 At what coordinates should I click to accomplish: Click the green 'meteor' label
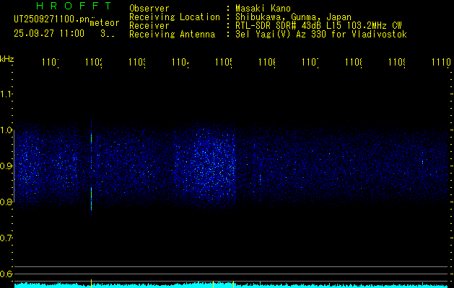pyautogui.click(x=105, y=23)
